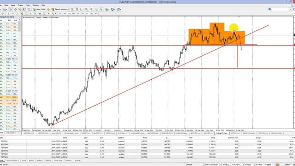Select the text 'A' drawing tool

pos(31,13)
